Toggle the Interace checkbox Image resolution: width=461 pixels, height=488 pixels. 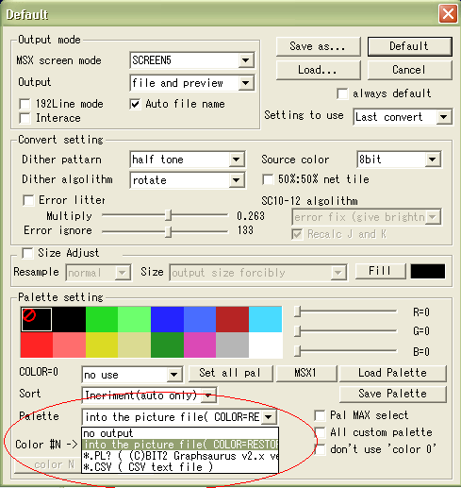tap(25, 118)
